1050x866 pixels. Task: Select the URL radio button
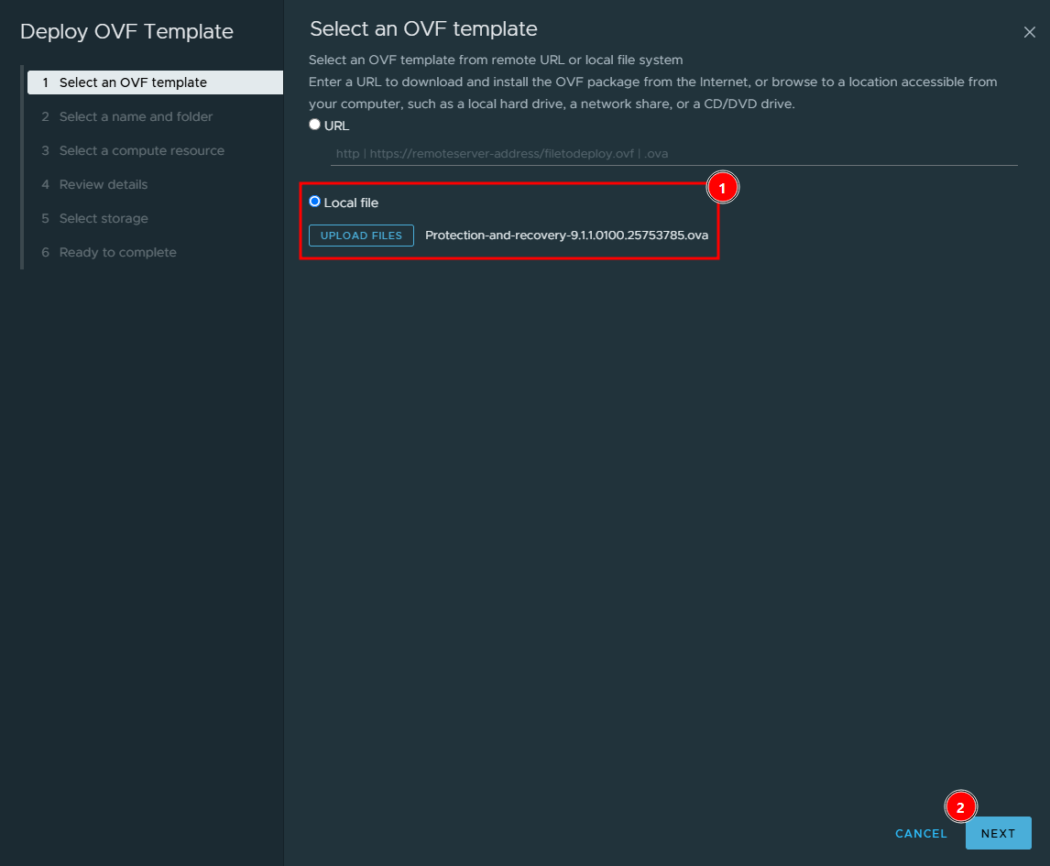pos(315,125)
